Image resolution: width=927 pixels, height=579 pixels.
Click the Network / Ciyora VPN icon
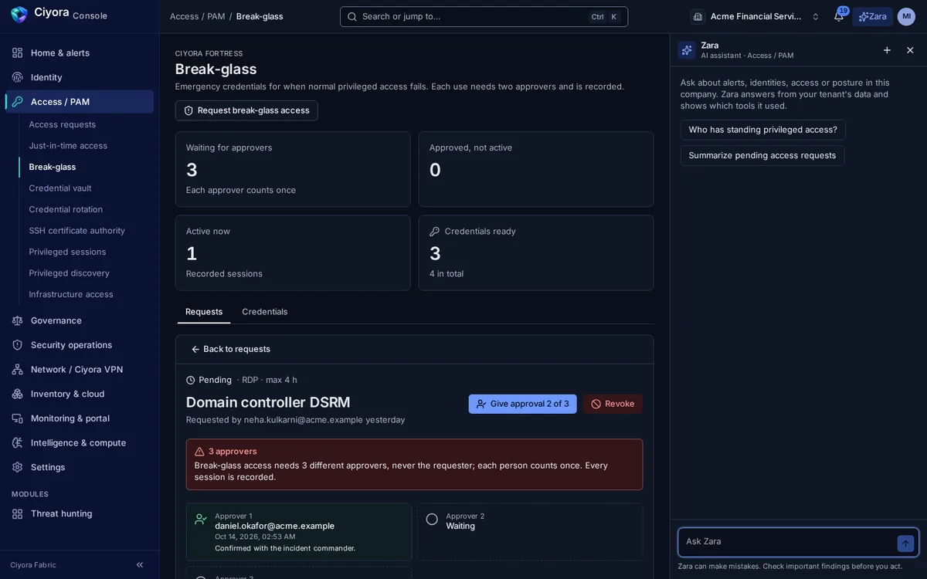click(17, 370)
